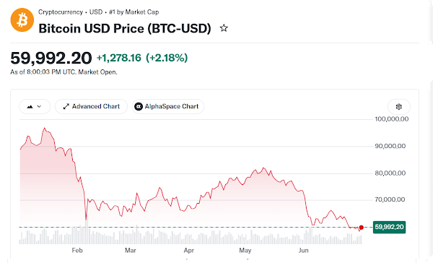Select the Mar label on time axis
Image resolution: width=433 pixels, height=263 pixels.
tap(131, 251)
